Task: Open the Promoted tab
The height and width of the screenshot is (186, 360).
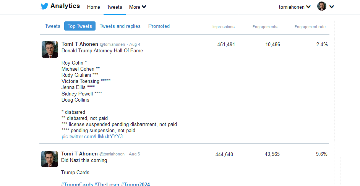Action: pos(159,26)
